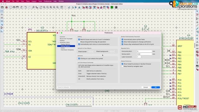Open the Preferences menu in menu bar

[x=48, y=1]
